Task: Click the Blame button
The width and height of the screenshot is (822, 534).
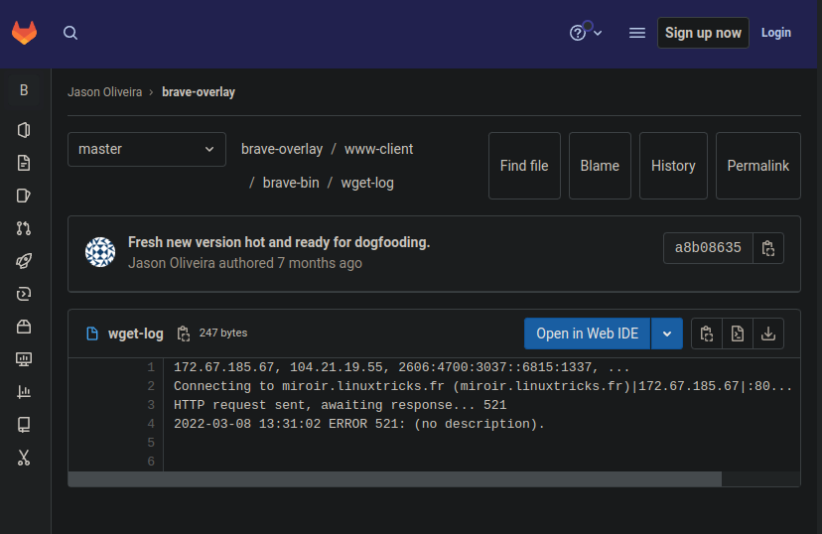Action: point(600,166)
